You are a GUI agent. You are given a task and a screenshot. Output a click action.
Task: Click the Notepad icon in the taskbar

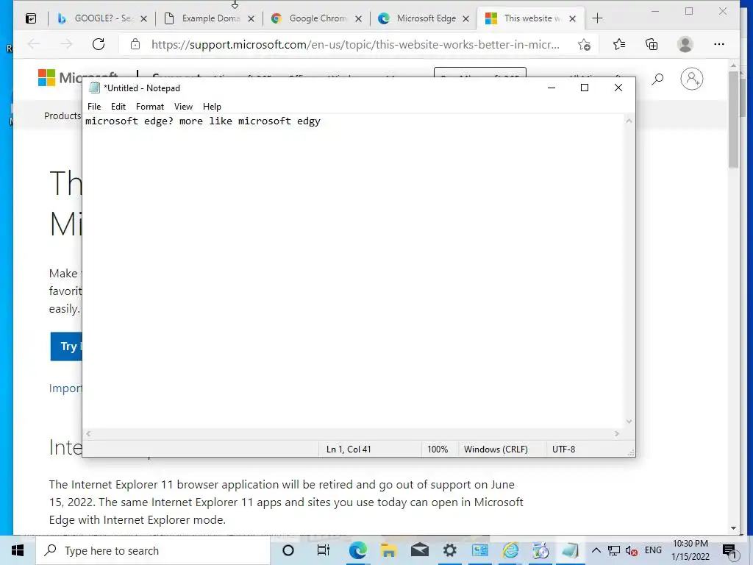(571, 550)
